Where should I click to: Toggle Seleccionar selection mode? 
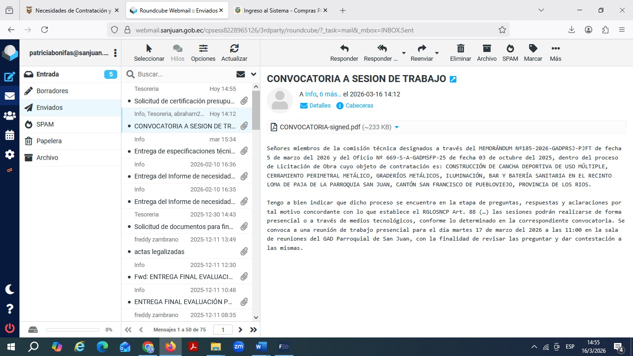[x=149, y=53]
